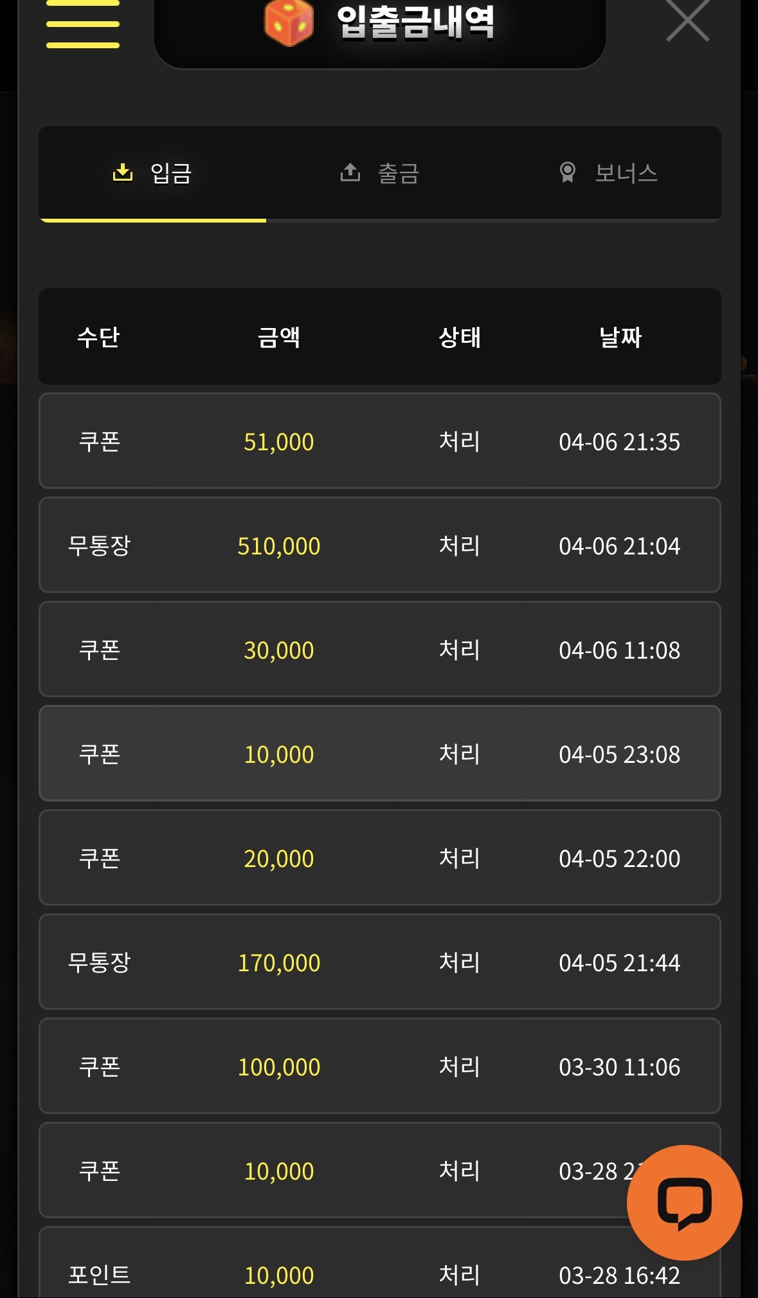Viewport: 758px width, 1298px height.
Task: Switch to the 출금 tab
Action: tap(398, 174)
